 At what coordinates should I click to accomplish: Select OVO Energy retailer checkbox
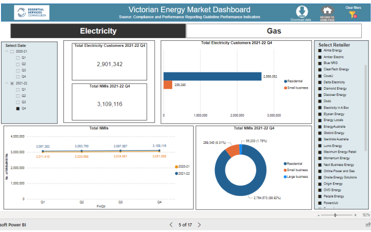pos(320,190)
